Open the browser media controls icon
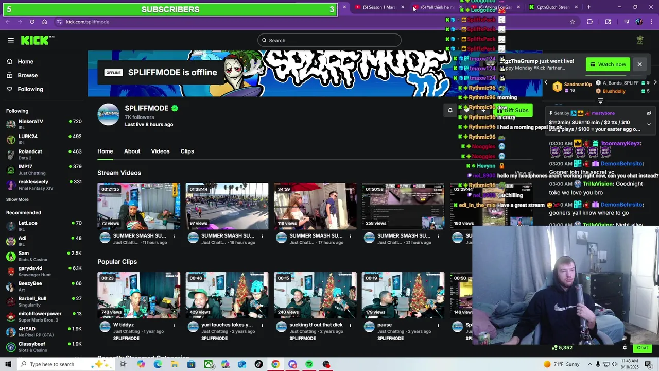659x371 pixels. [627, 22]
